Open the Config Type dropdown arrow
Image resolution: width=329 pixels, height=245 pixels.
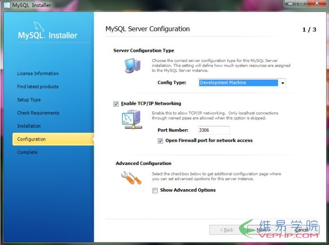[x=282, y=83]
